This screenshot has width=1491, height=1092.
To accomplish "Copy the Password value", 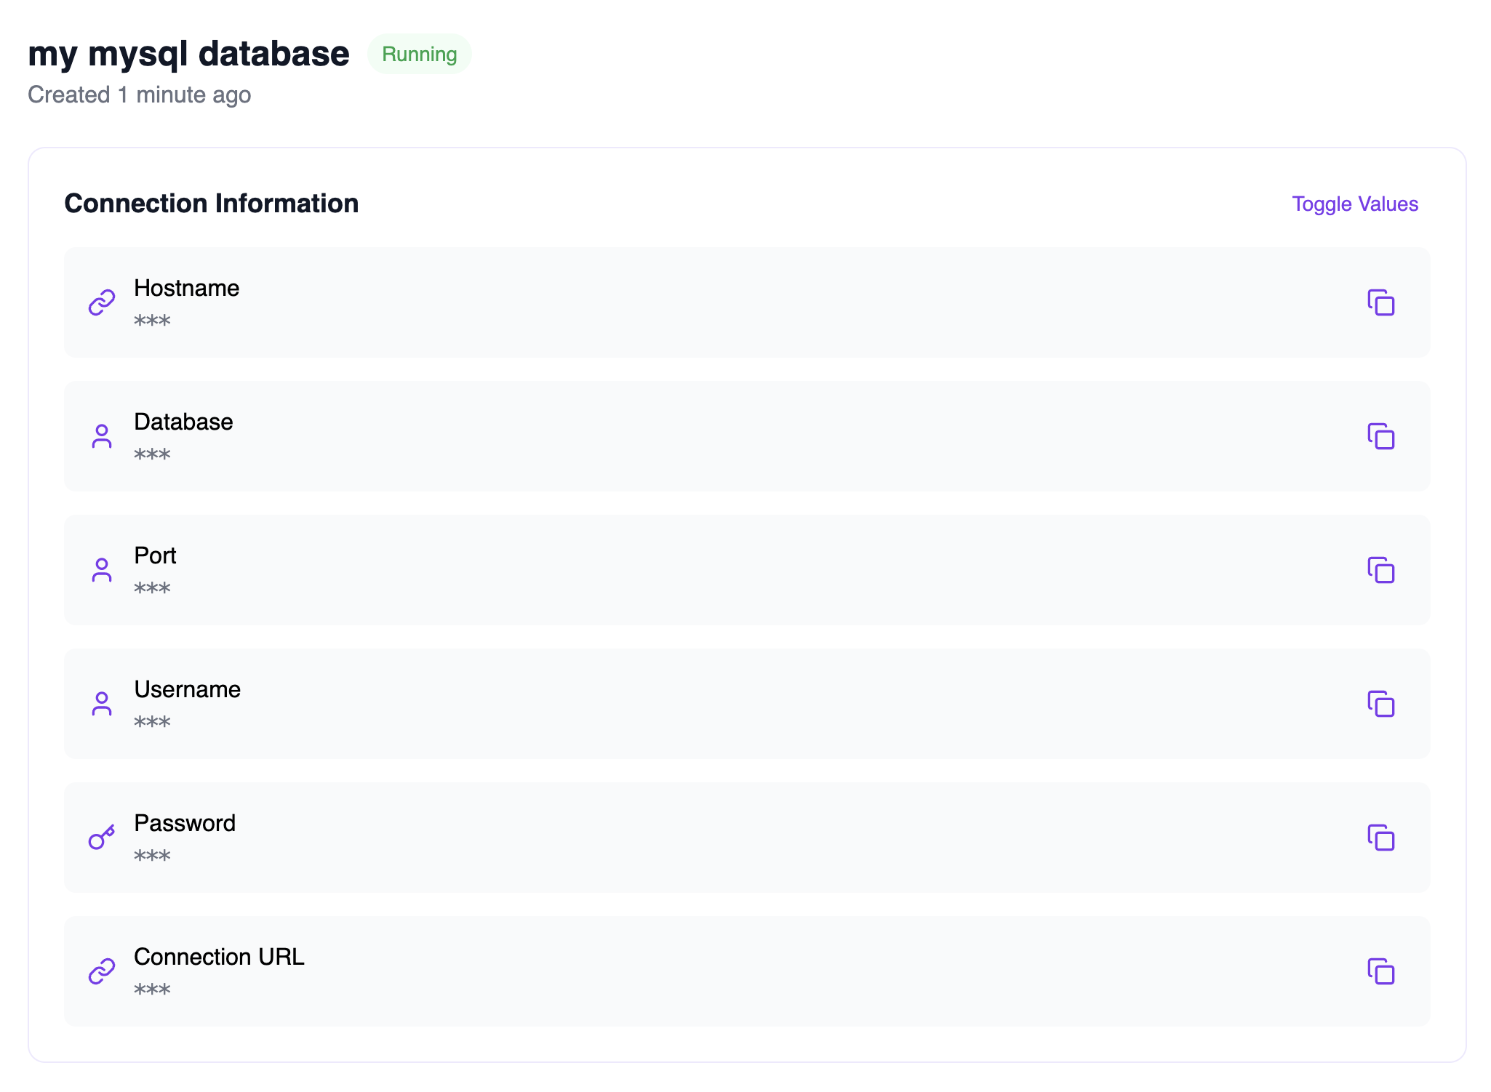I will point(1380,838).
